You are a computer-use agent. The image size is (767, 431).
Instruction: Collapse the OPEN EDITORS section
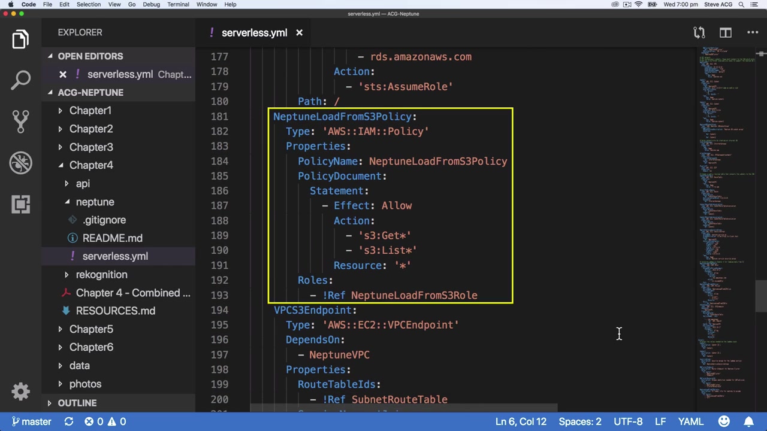pyautogui.click(x=90, y=56)
